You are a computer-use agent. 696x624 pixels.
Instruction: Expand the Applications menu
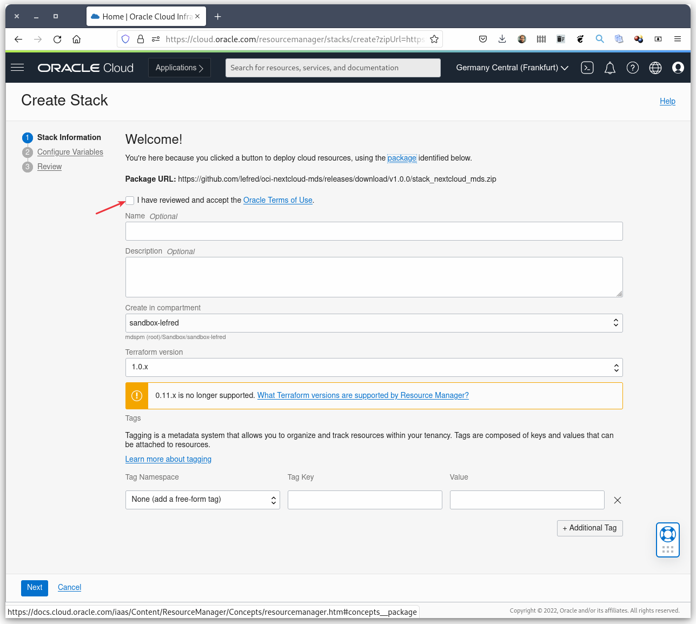tap(180, 68)
